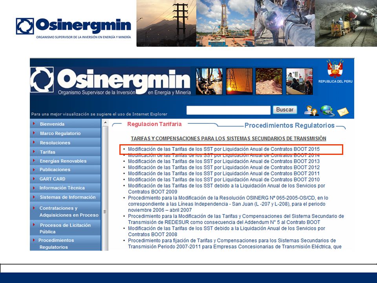377x283 pixels.
Task: Click the envelope mail icon
Action: coord(343,112)
